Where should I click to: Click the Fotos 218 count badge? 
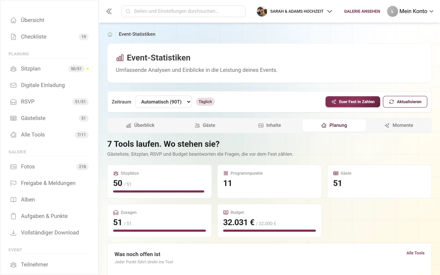[82, 167]
